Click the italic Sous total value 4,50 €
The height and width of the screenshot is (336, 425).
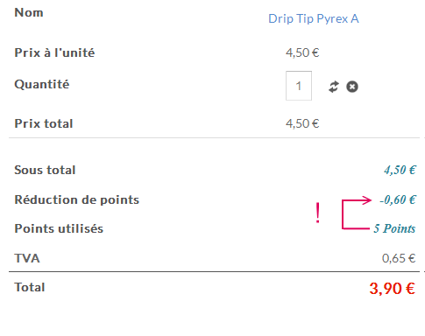click(x=400, y=170)
